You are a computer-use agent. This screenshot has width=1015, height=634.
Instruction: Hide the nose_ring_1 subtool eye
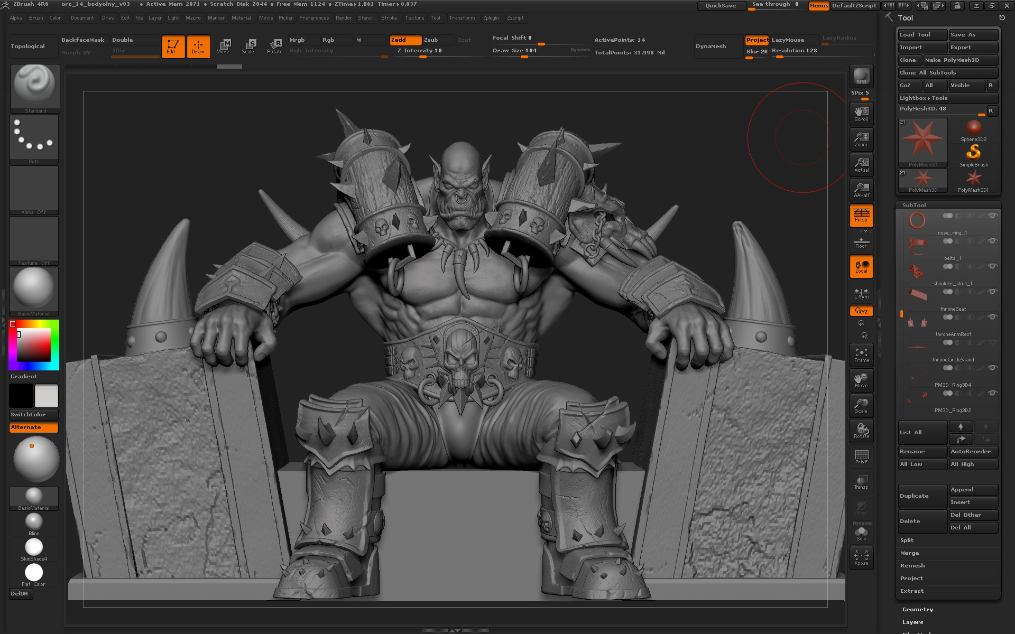[992, 216]
